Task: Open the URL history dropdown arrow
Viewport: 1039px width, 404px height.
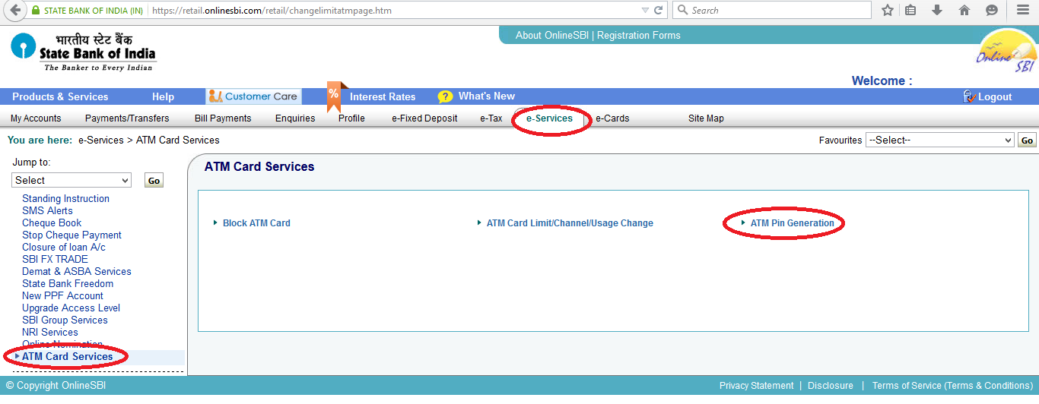Action: (x=645, y=11)
